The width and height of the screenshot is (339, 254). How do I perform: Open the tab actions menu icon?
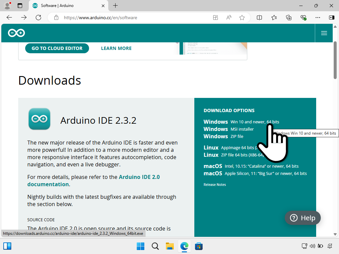click(x=20, y=6)
